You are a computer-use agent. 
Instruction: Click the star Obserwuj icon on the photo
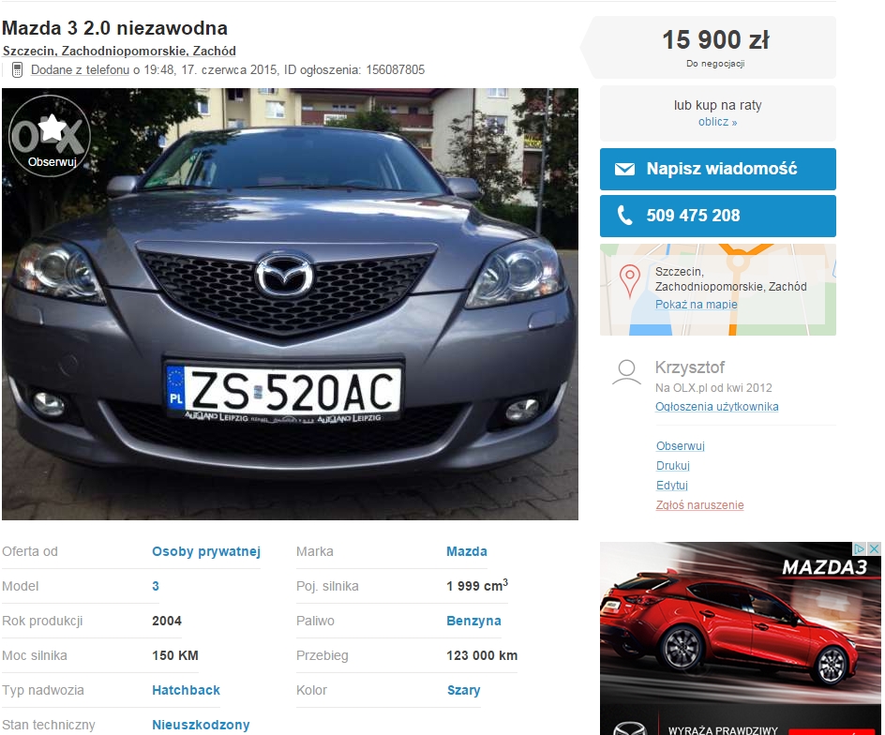(50, 133)
